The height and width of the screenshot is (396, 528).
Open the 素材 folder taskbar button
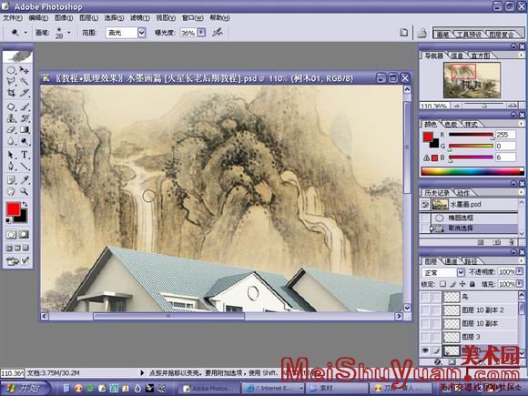[x=337, y=389]
